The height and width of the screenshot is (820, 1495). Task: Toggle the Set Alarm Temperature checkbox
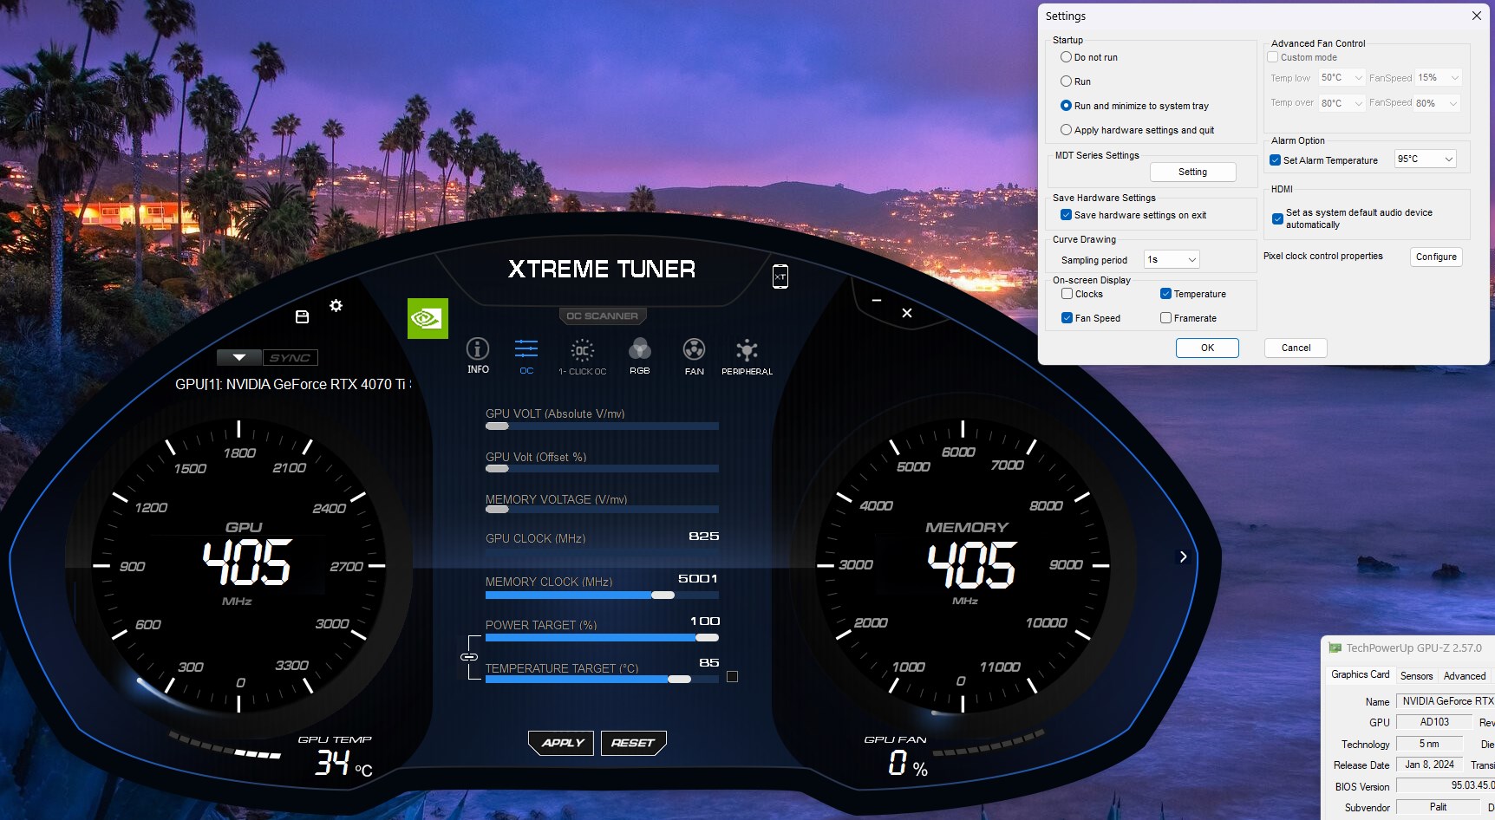[1275, 160]
